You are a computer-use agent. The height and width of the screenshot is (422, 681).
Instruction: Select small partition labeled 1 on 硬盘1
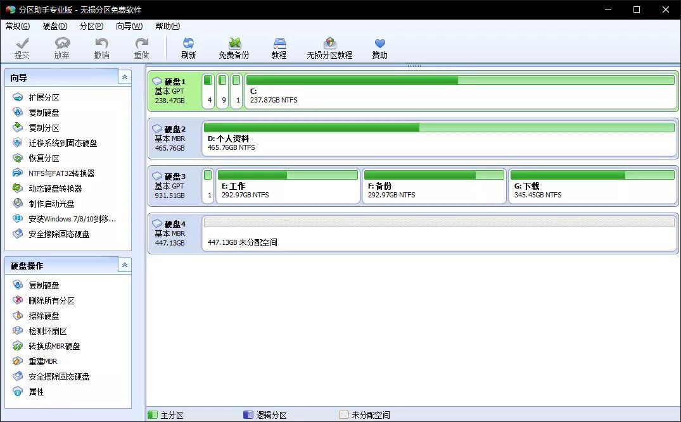click(237, 91)
